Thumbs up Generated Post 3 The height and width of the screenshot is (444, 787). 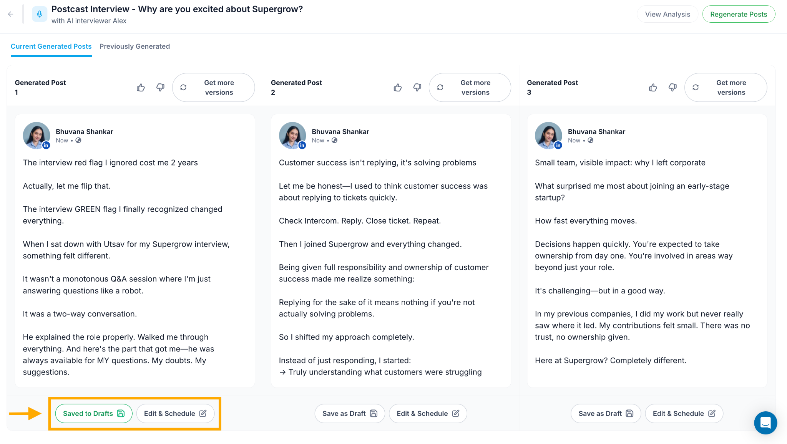point(653,88)
